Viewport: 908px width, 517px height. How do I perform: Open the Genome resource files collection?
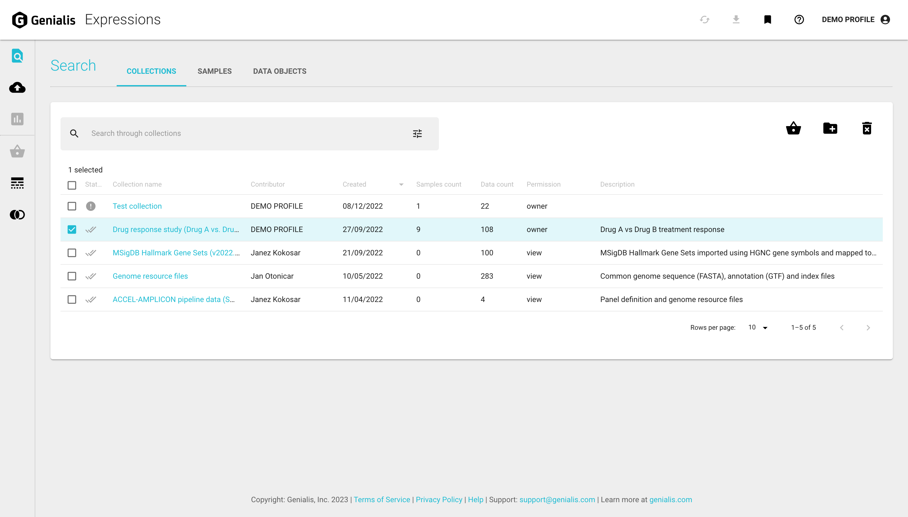(x=150, y=276)
